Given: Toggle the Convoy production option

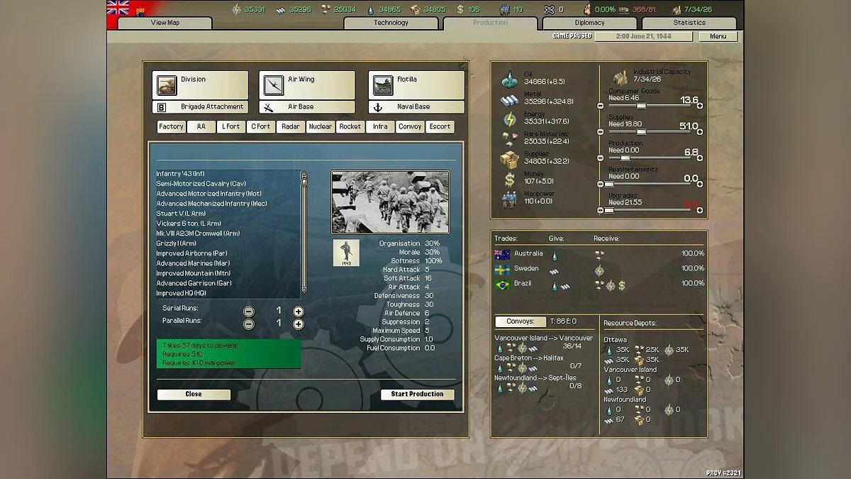Looking at the screenshot, I should (x=409, y=126).
